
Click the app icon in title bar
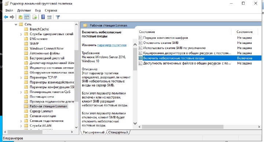coord(6,3)
